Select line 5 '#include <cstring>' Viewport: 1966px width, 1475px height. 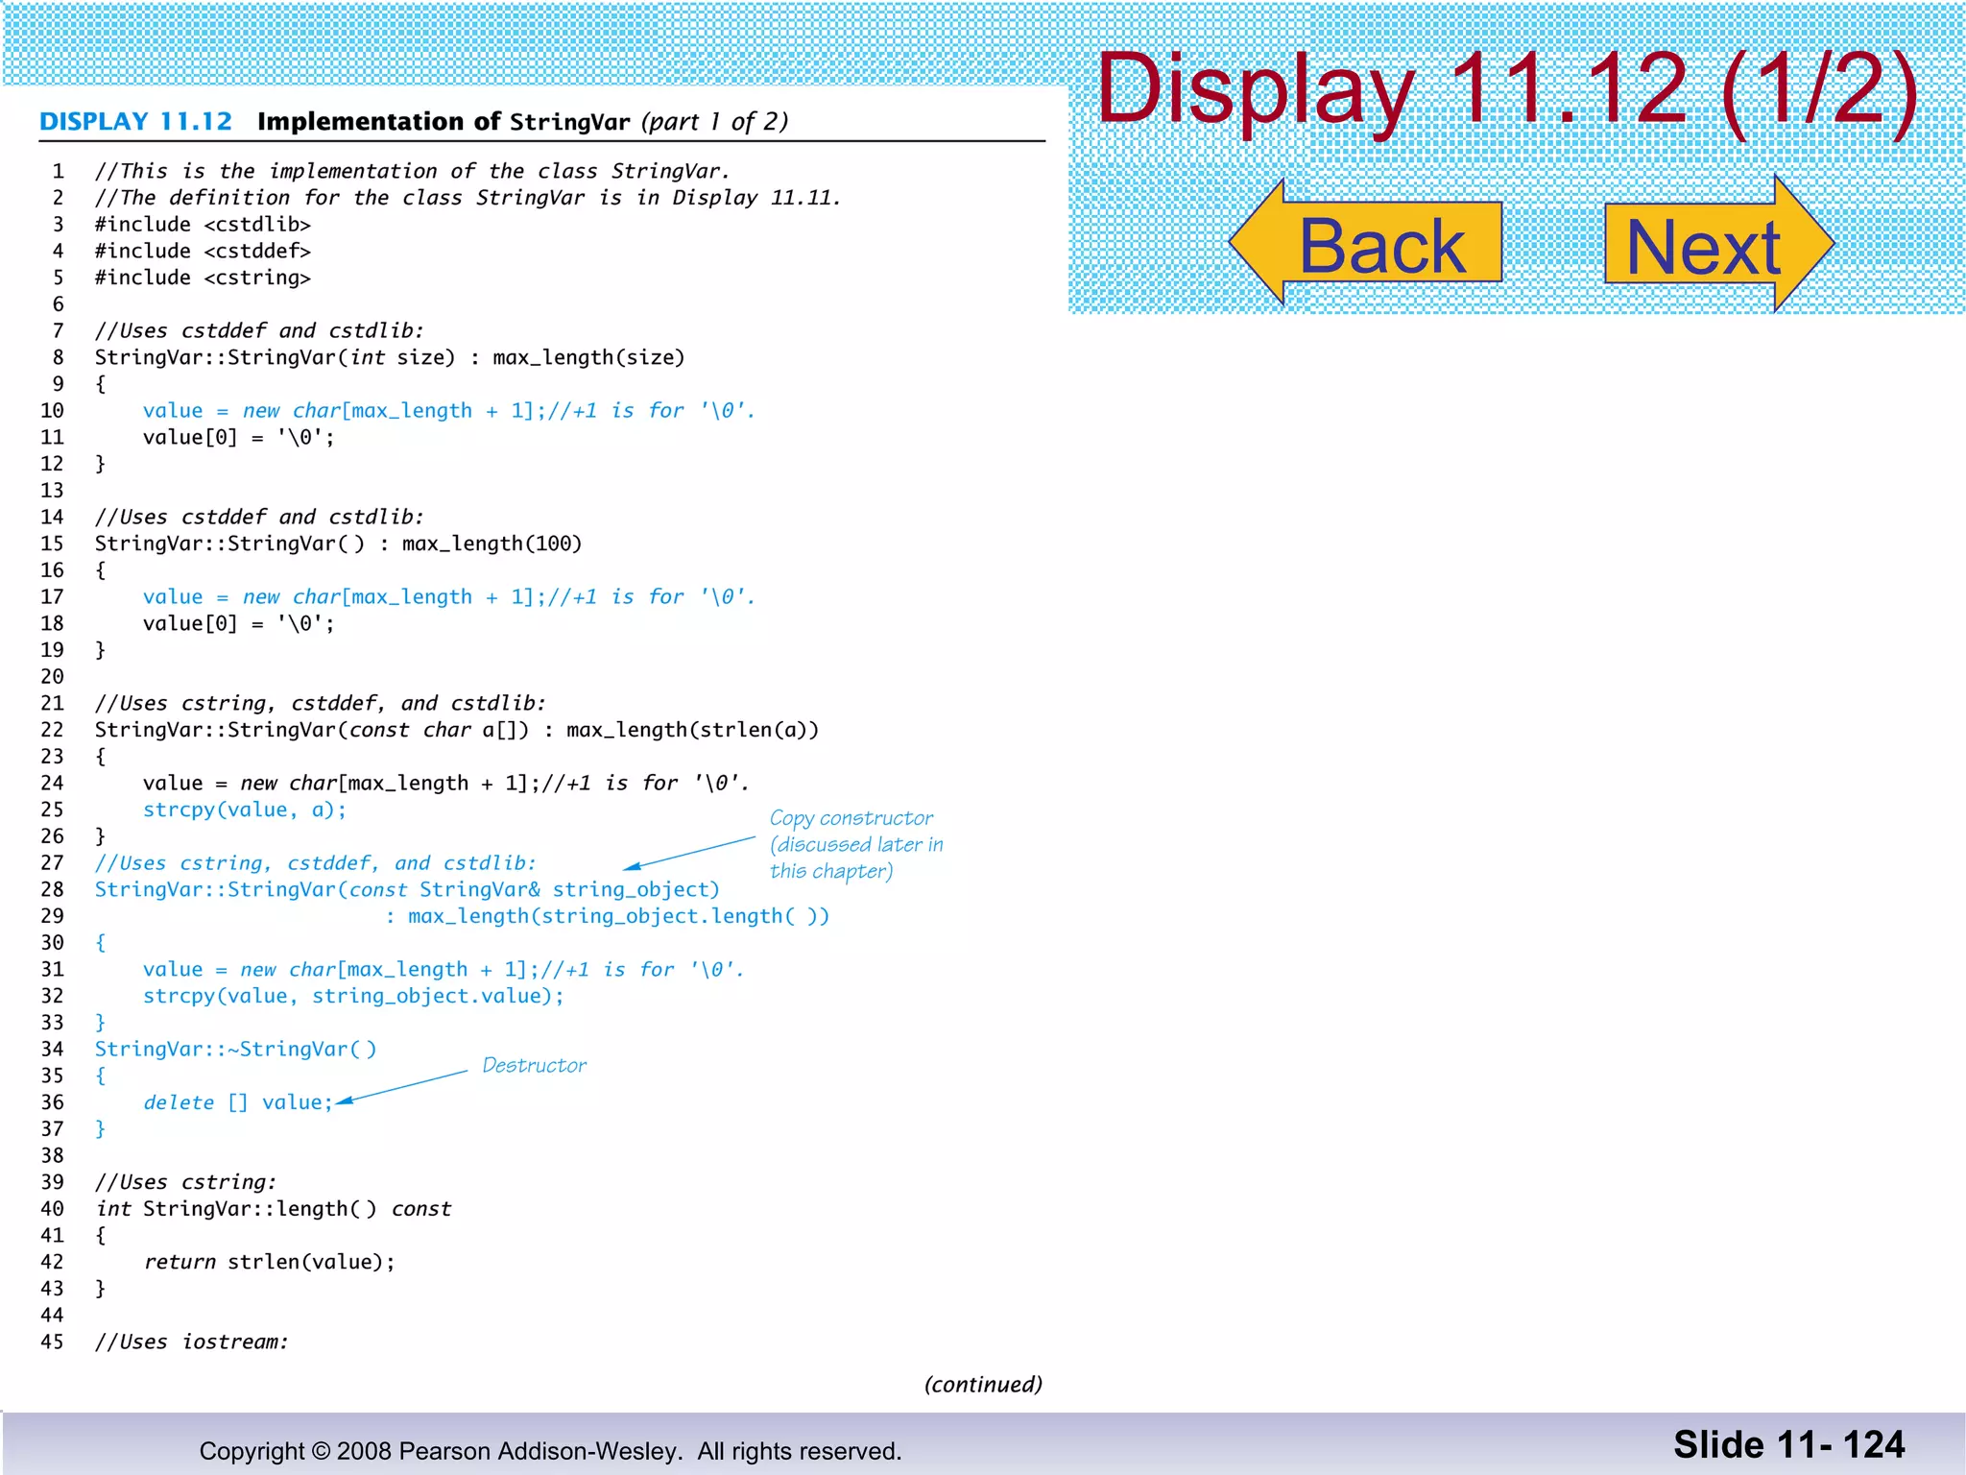[203, 278]
